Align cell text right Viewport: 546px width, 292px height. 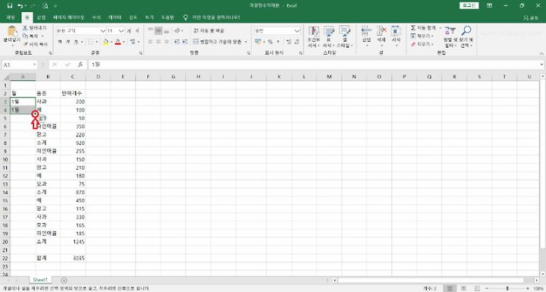point(167,42)
